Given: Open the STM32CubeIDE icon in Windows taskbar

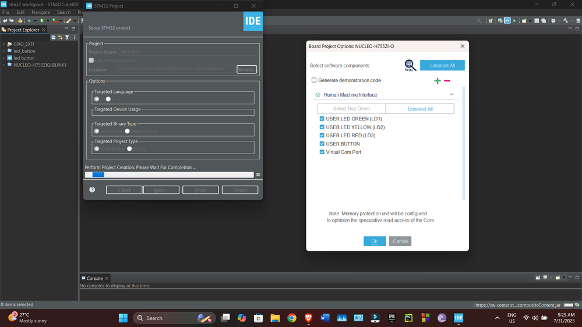Looking at the screenshot, I should [458, 318].
